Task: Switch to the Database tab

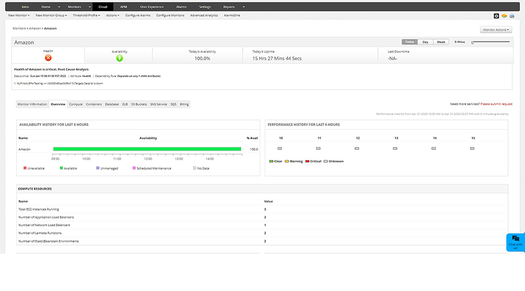Action: (x=112, y=104)
